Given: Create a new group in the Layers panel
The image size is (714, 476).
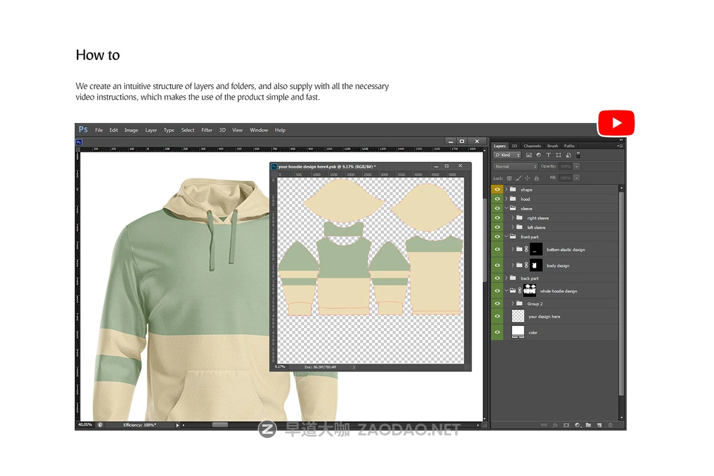Looking at the screenshot, I should [588, 424].
